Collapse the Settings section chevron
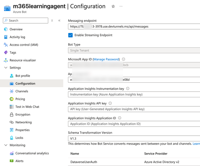The width and height of the screenshot is (200, 166). pyautogui.click(x=6, y=67)
